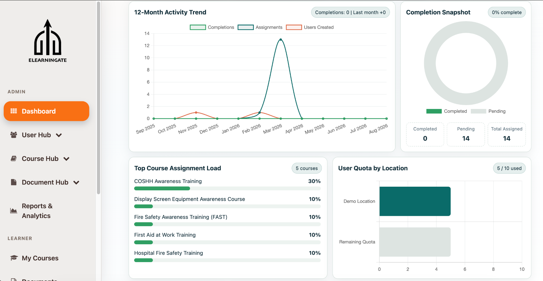Click First Aid at Work progress bar
This screenshot has height=281, width=543.
coord(227,242)
